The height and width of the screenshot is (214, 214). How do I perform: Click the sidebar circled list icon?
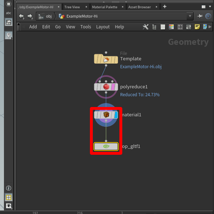click(x=9, y=4)
